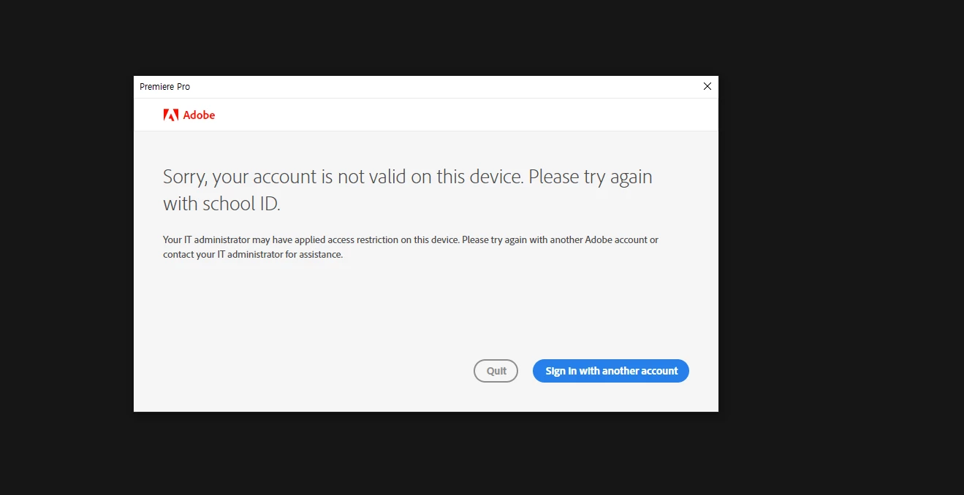
Task: Click the Premiere Pro title text
Action: pos(165,87)
